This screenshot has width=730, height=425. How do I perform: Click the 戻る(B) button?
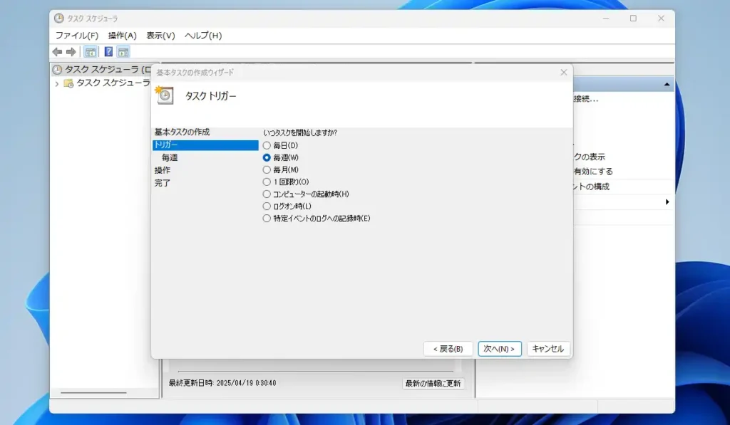pyautogui.click(x=448, y=349)
